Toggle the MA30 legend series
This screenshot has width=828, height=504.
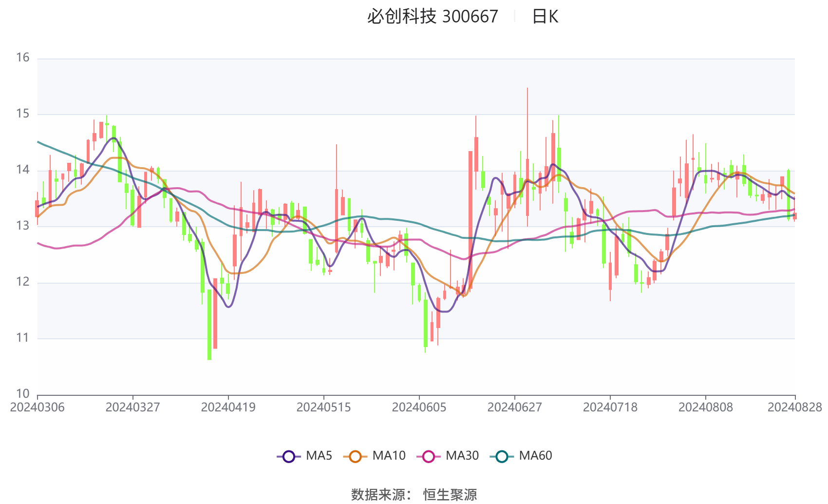pos(448,456)
